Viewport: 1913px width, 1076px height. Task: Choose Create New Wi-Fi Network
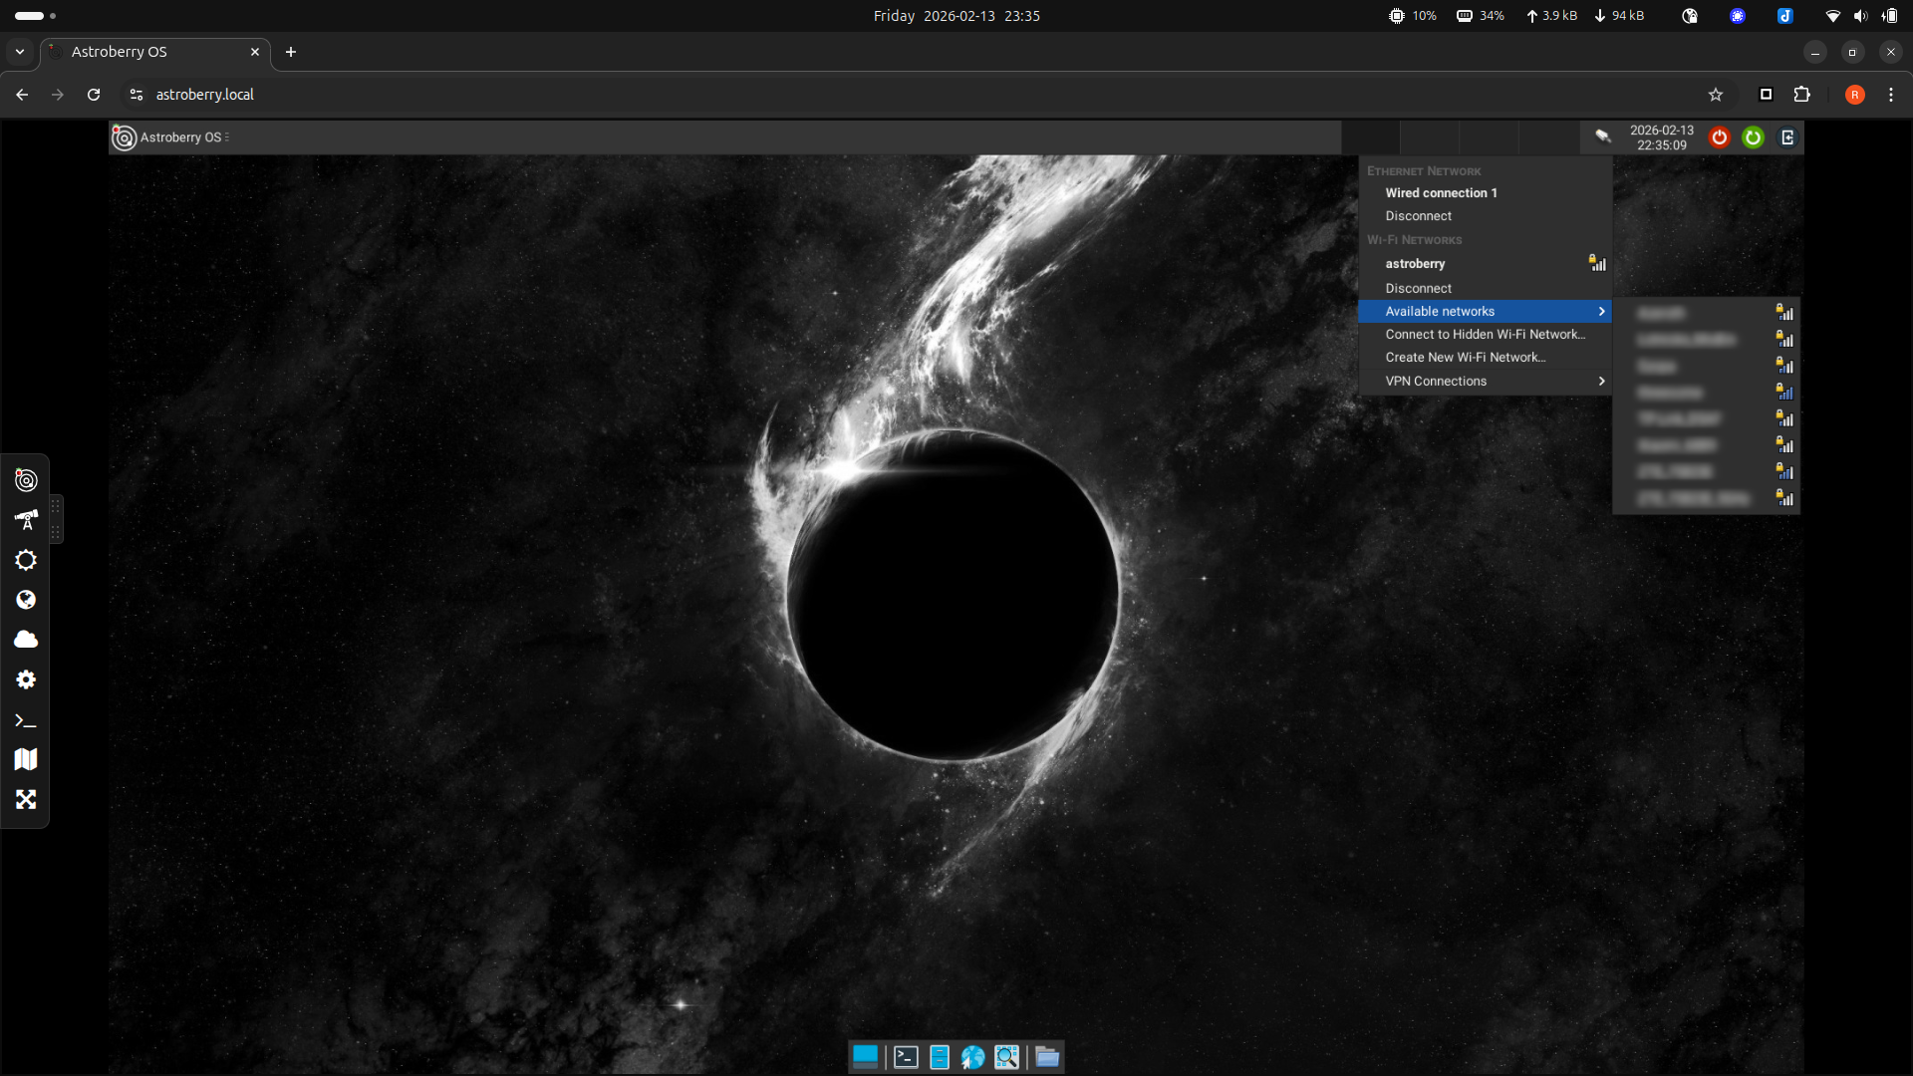pos(1465,358)
